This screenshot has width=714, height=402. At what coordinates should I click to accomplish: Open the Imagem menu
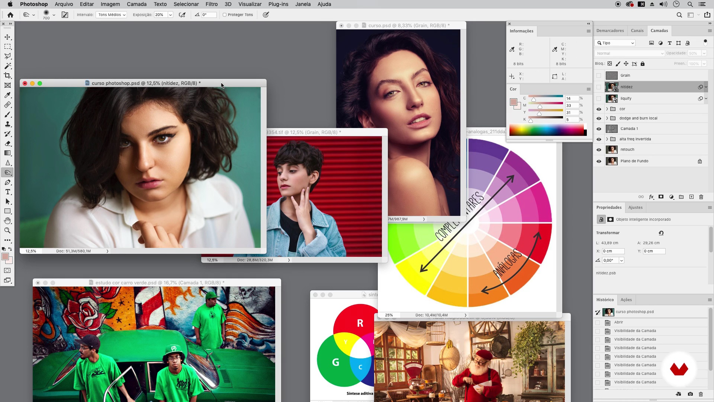(110, 4)
